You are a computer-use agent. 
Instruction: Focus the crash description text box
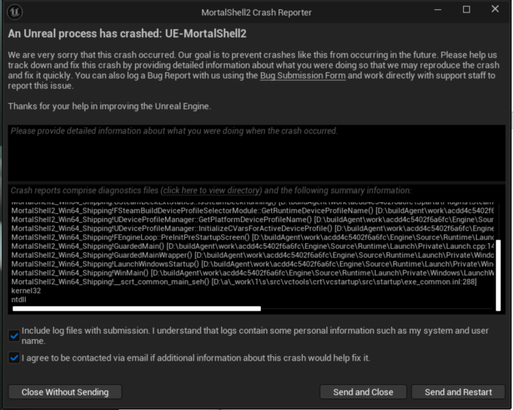[x=256, y=152]
